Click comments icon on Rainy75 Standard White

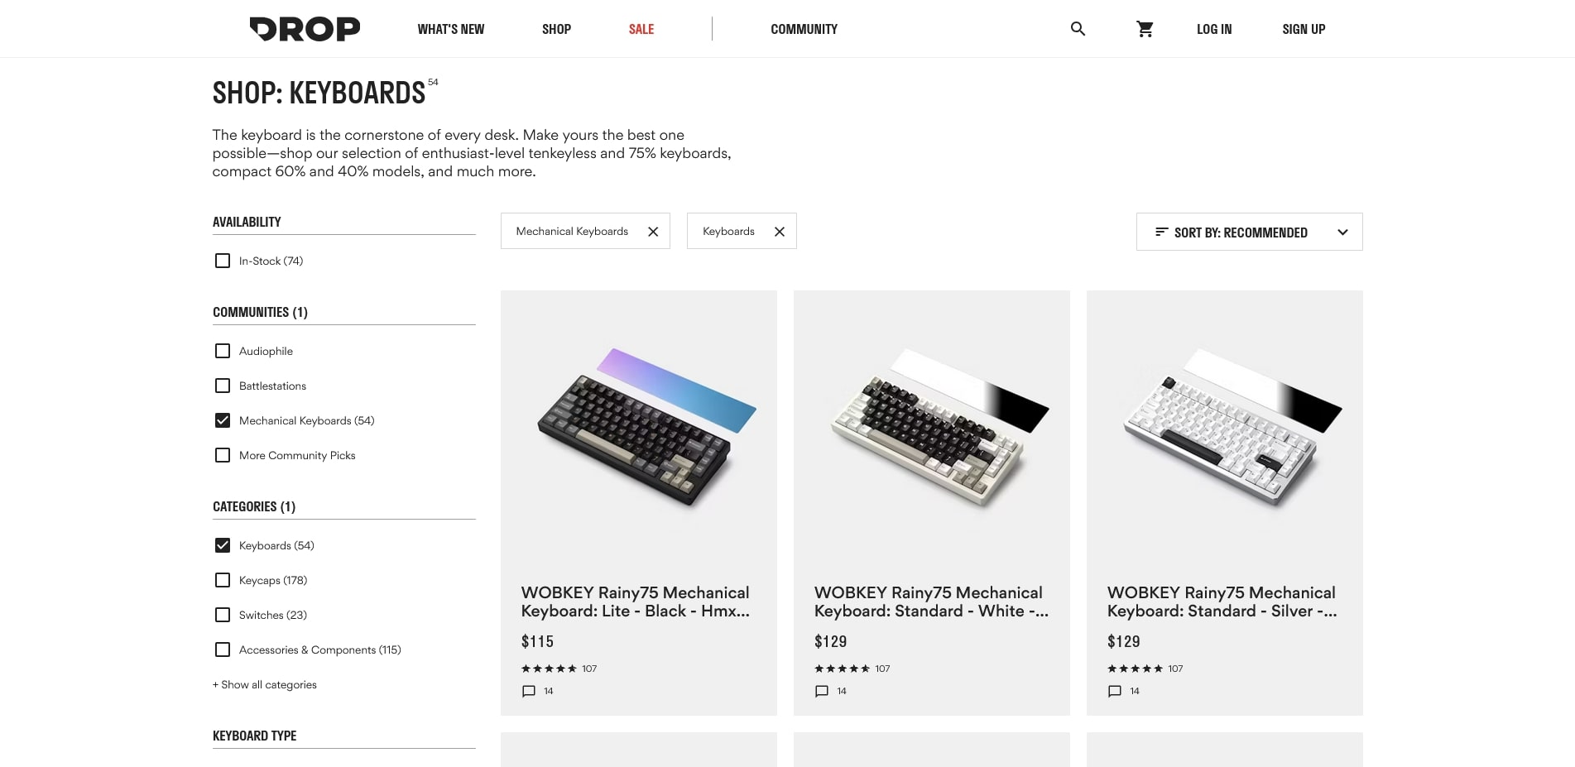(822, 691)
